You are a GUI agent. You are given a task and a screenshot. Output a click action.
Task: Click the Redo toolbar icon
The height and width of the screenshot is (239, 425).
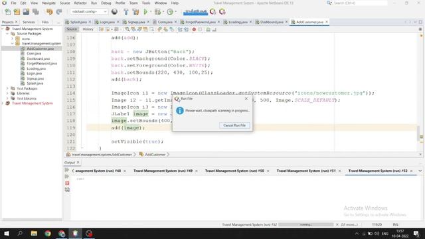tap(59, 12)
